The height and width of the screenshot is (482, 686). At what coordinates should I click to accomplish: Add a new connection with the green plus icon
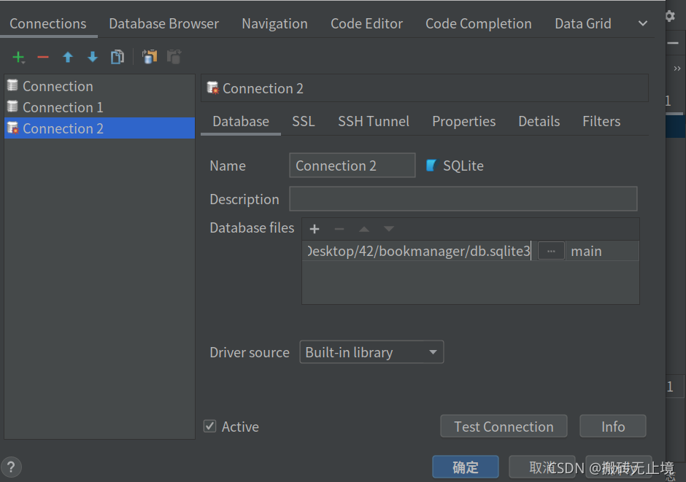[x=18, y=57]
